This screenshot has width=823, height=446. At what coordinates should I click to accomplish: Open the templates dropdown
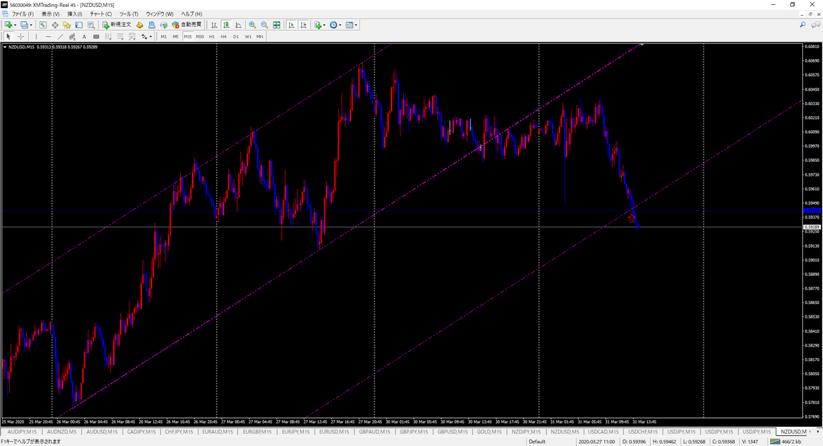[351, 25]
